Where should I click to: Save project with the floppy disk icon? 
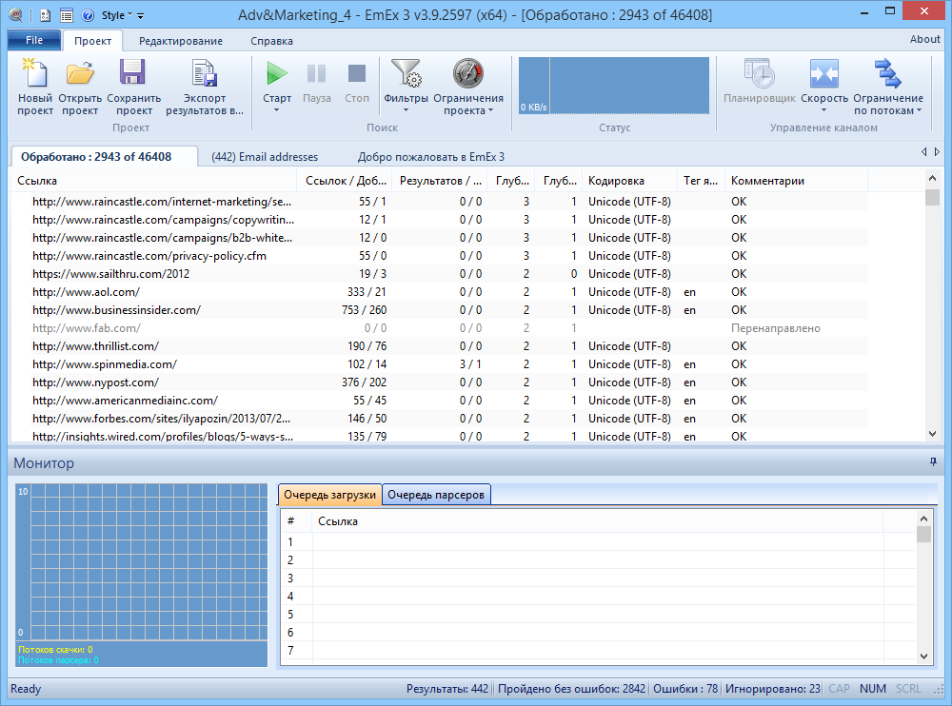[x=132, y=72]
